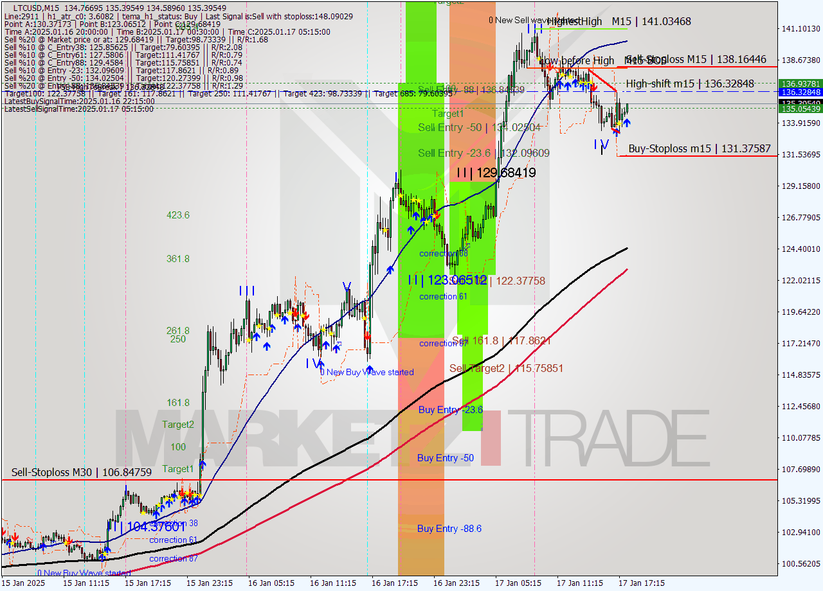The image size is (823, 591).
Task: Click the Fibonacci level '423.6' label
Action: tap(178, 215)
